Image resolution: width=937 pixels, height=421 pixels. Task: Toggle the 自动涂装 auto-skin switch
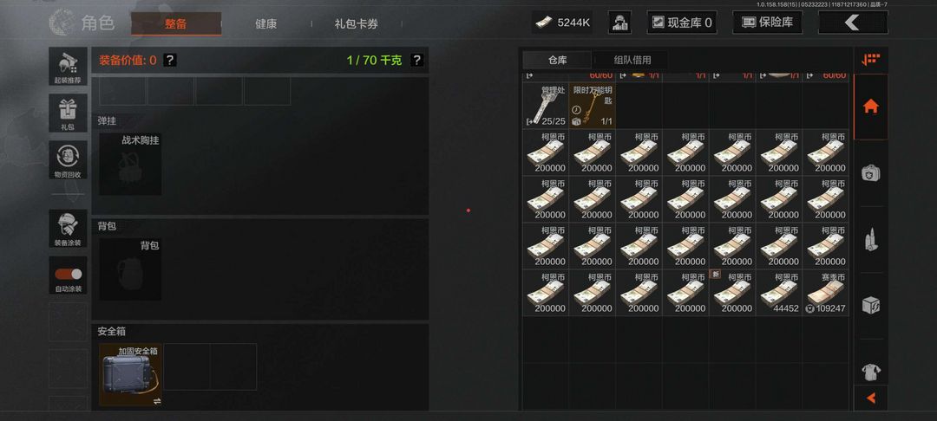tap(69, 275)
